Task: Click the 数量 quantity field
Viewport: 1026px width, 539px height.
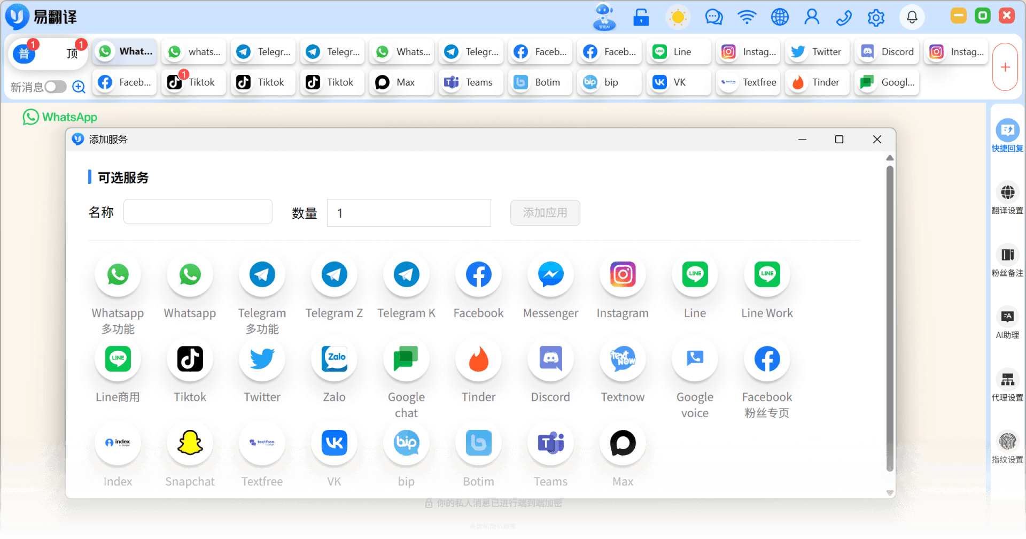Action: coord(409,213)
